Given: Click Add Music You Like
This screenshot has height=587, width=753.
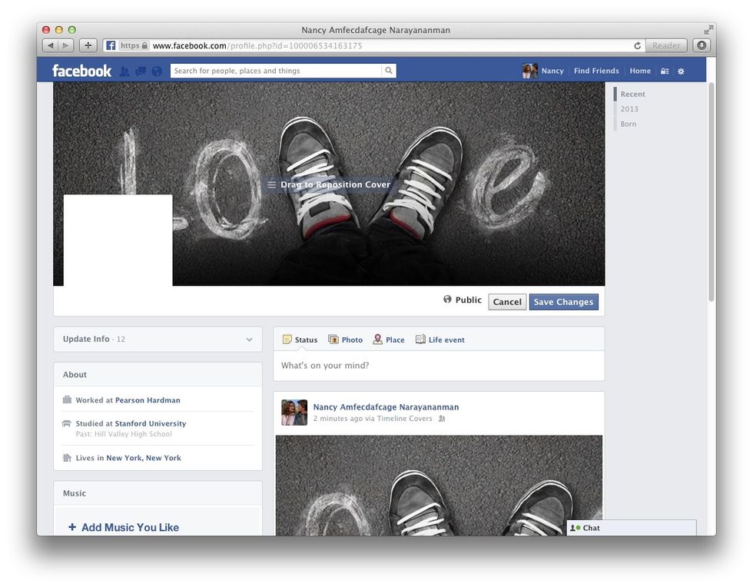Looking at the screenshot, I should 130,527.
